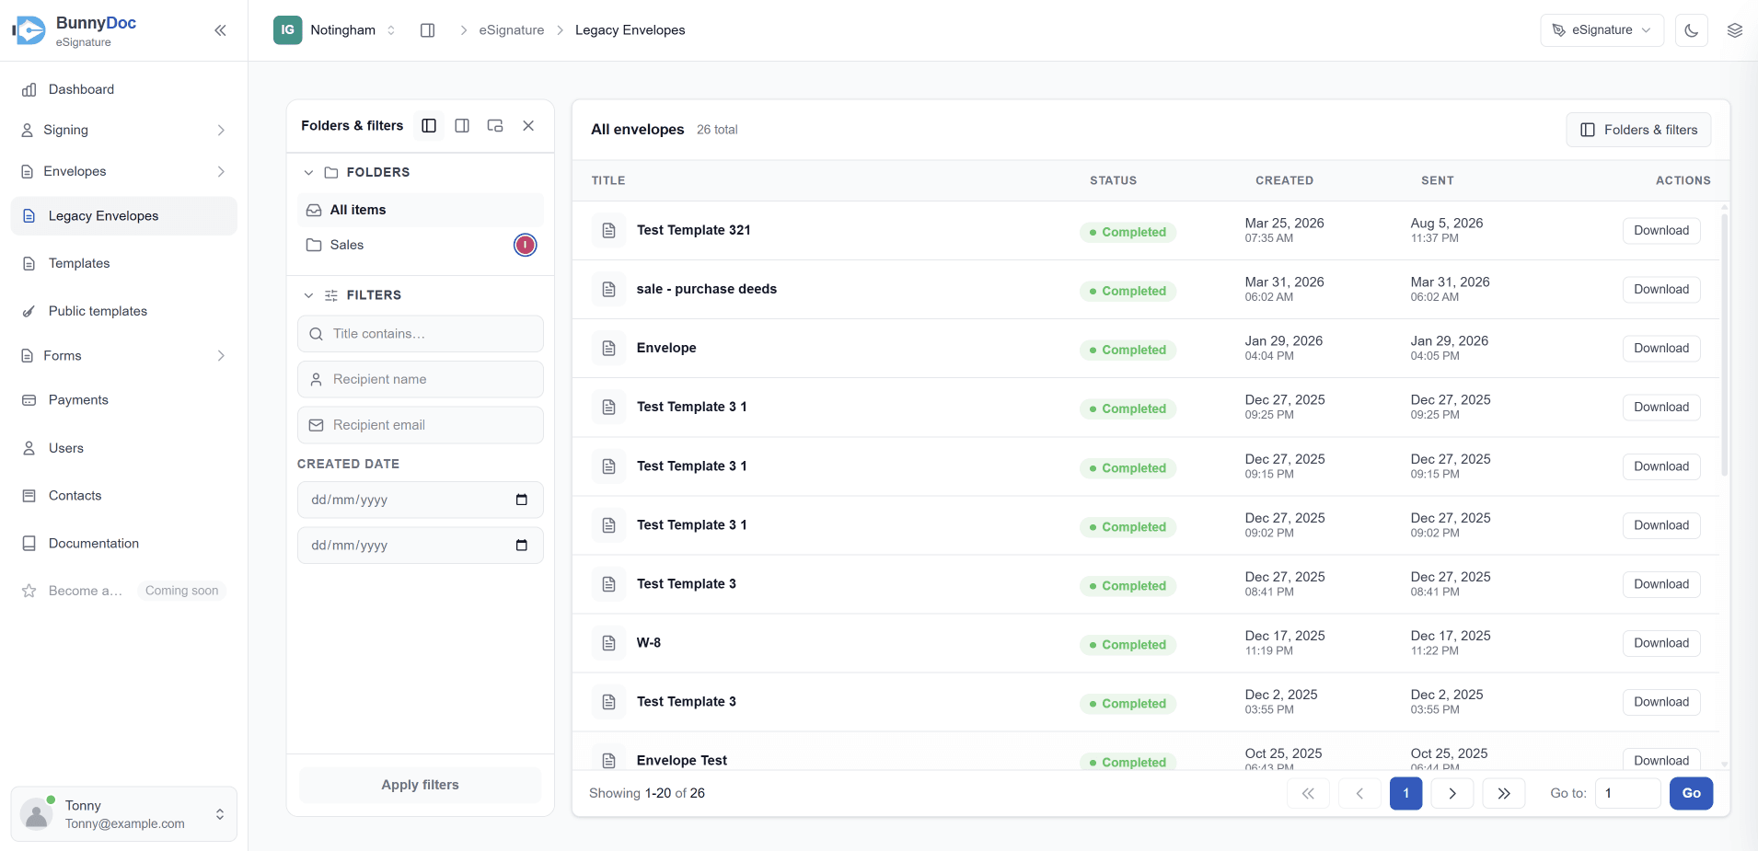This screenshot has height=851, width=1758.
Task: Open the Tonny account menu
Action: pos(124,814)
